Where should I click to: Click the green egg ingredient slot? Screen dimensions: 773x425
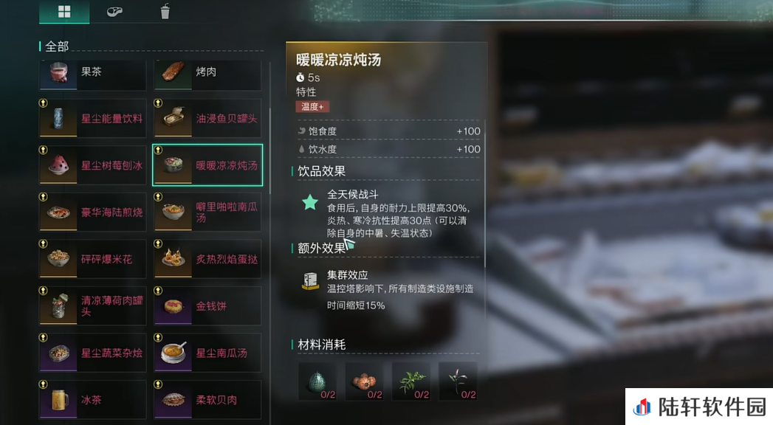point(317,381)
